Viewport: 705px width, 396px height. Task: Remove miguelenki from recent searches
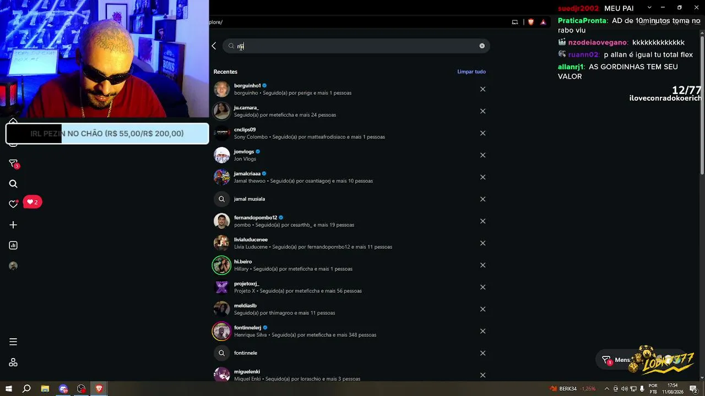[x=482, y=375]
